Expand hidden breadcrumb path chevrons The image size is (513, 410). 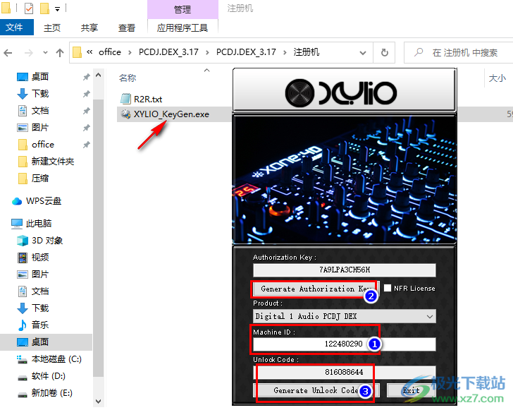[x=89, y=52]
